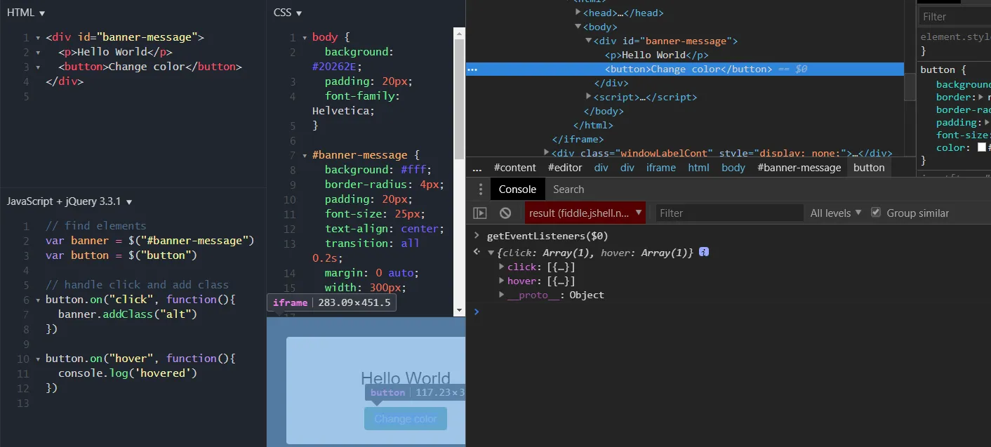This screenshot has width=991, height=447.
Task: Expand the hover listeners array
Action: click(502, 281)
